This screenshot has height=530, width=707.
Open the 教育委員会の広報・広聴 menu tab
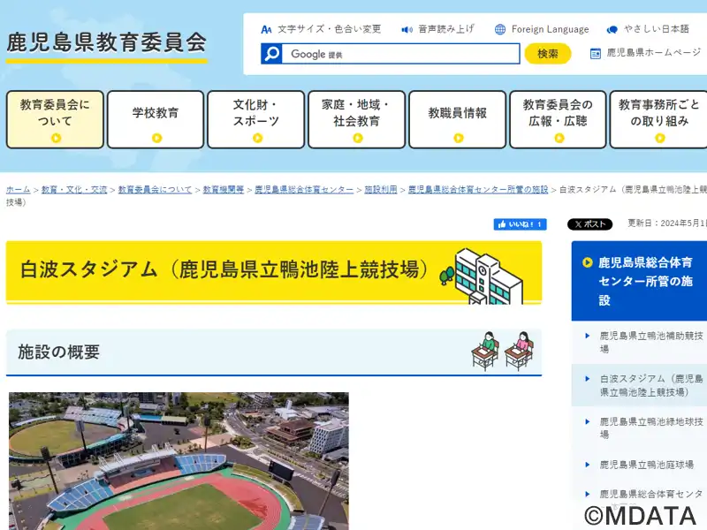pos(558,119)
